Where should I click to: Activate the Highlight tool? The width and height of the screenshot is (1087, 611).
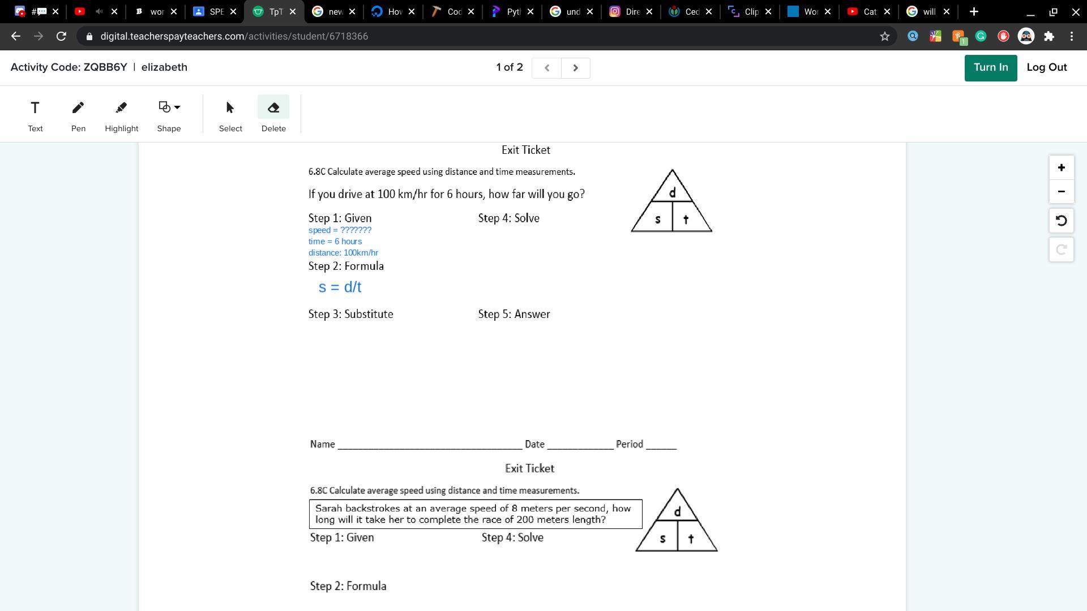pyautogui.click(x=121, y=115)
